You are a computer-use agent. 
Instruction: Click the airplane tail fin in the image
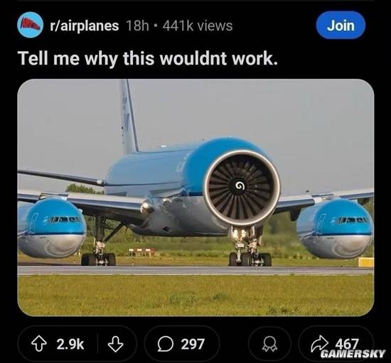pyautogui.click(x=129, y=117)
